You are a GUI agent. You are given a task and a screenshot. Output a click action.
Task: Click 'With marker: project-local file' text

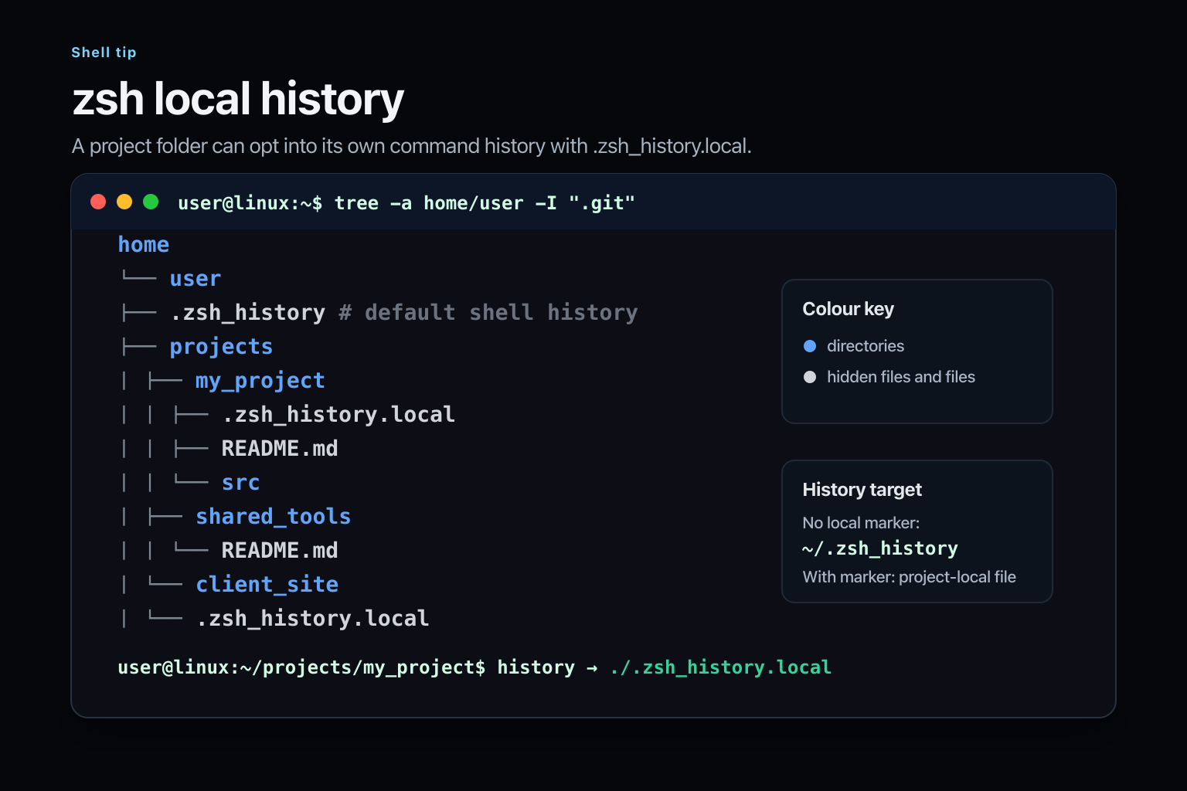pyautogui.click(x=910, y=577)
